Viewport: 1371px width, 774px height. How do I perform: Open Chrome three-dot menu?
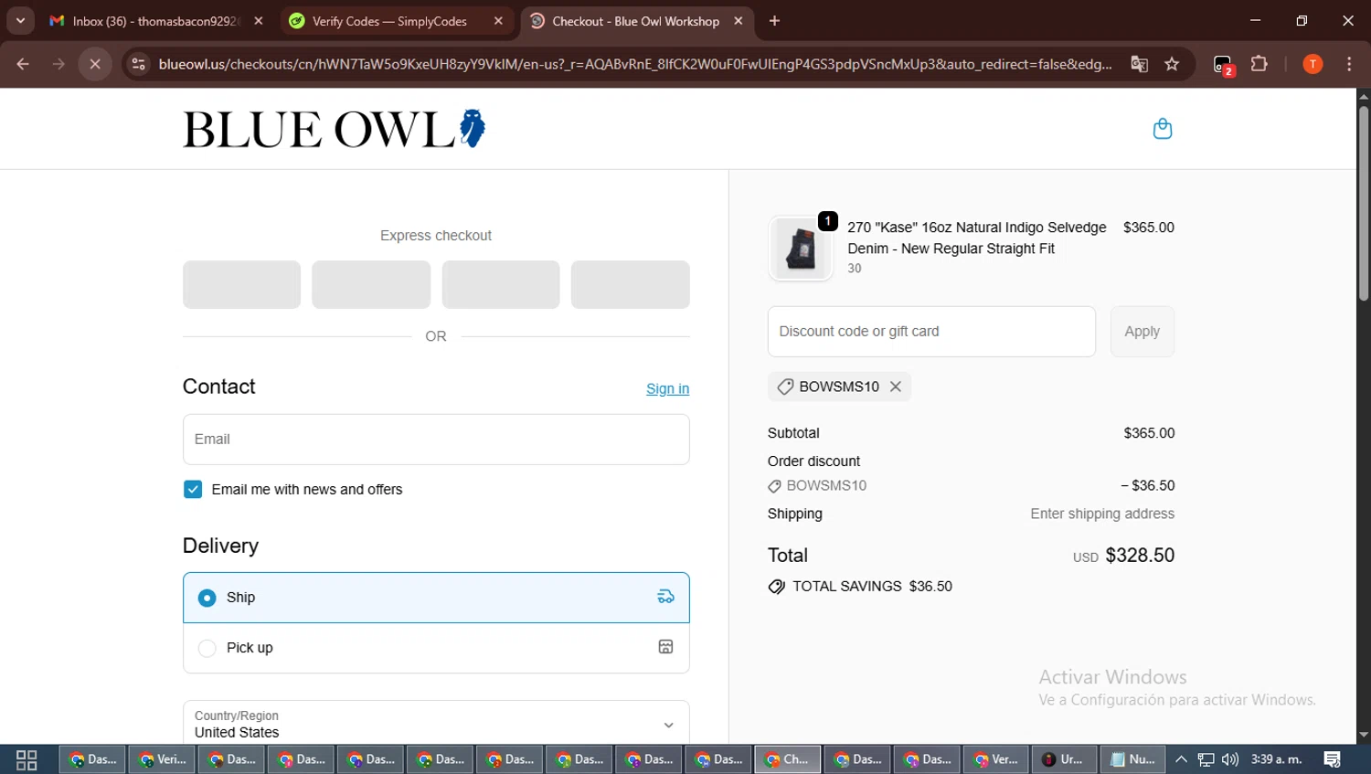pyautogui.click(x=1349, y=64)
